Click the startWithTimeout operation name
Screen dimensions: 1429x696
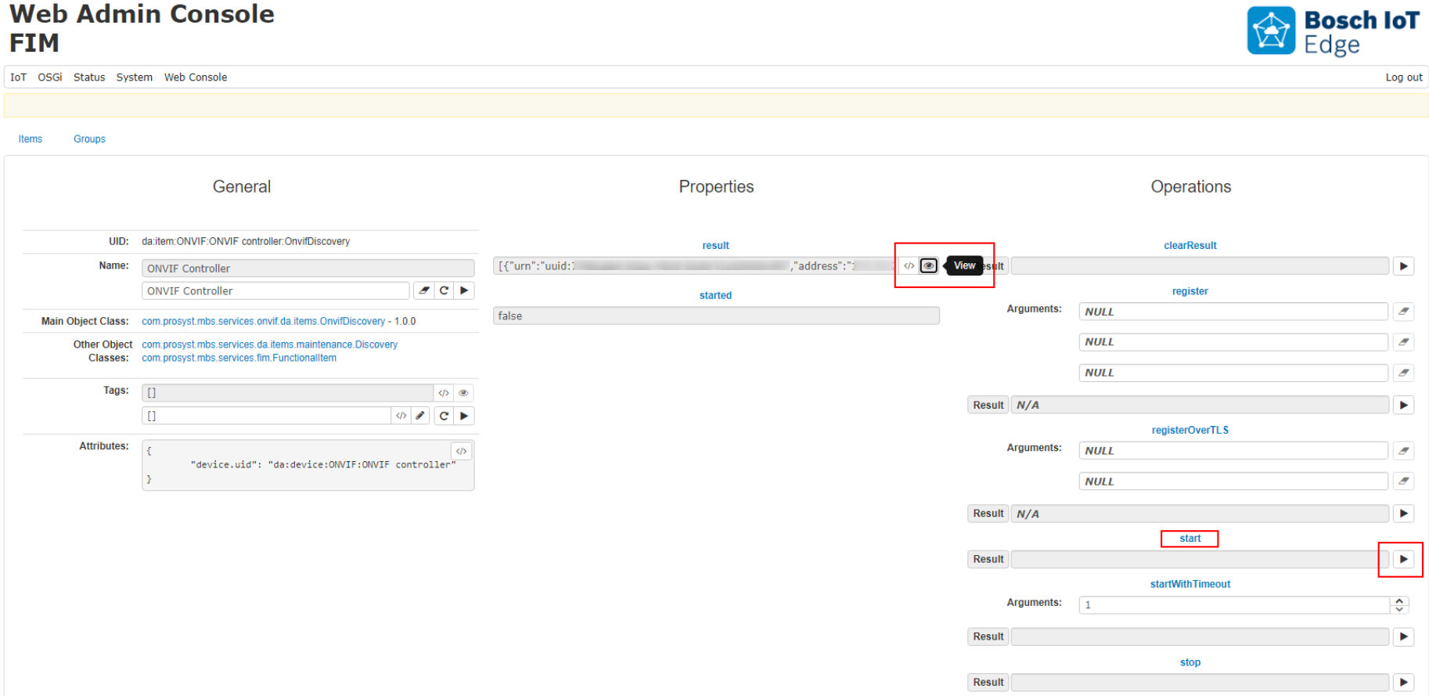[1190, 584]
